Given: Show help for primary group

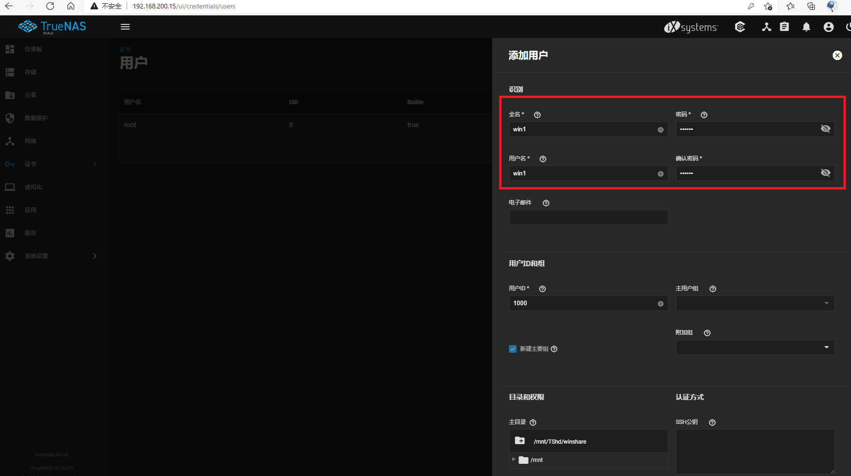Looking at the screenshot, I should pos(713,288).
